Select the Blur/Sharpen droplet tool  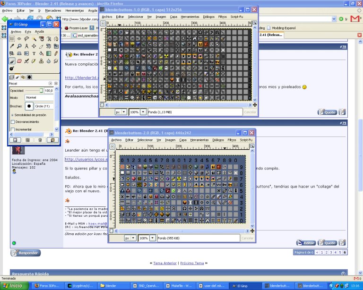pos(49,61)
